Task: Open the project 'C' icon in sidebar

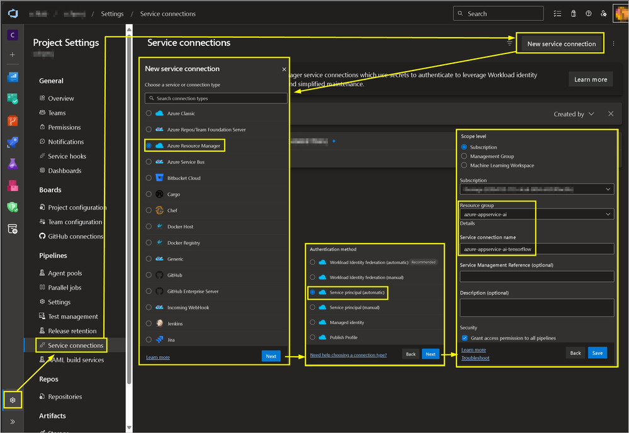Action: point(13,35)
